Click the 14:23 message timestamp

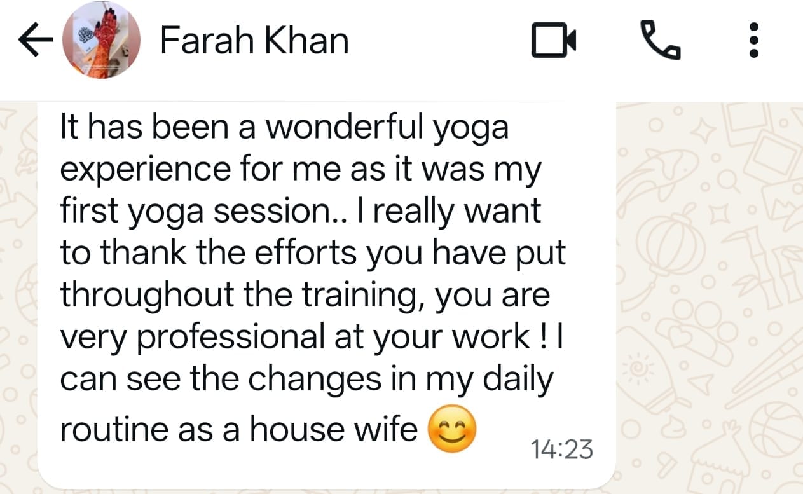coord(561,449)
